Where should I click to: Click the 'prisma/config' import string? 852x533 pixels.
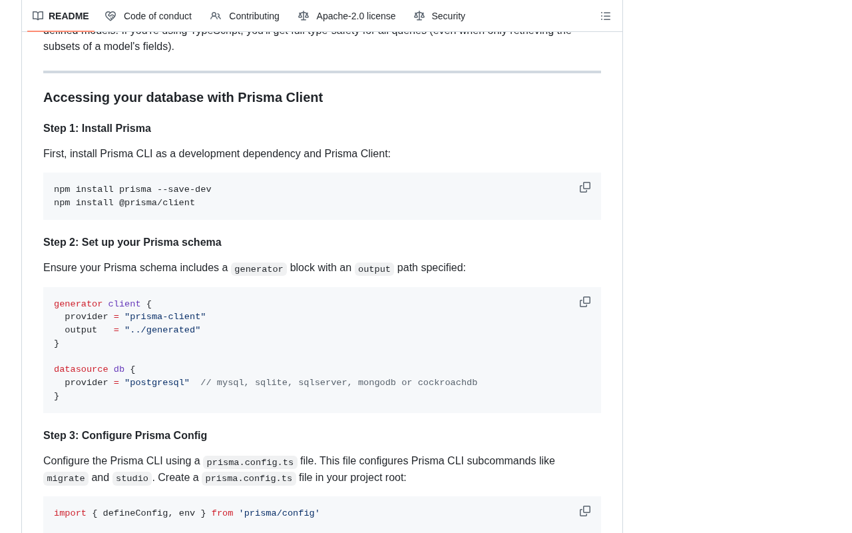pos(279,514)
